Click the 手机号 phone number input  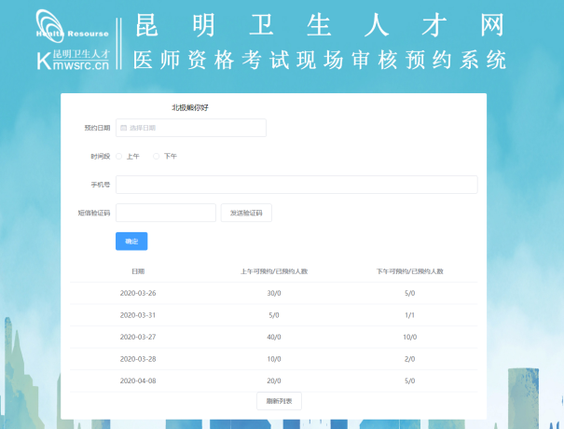pyautogui.click(x=296, y=185)
